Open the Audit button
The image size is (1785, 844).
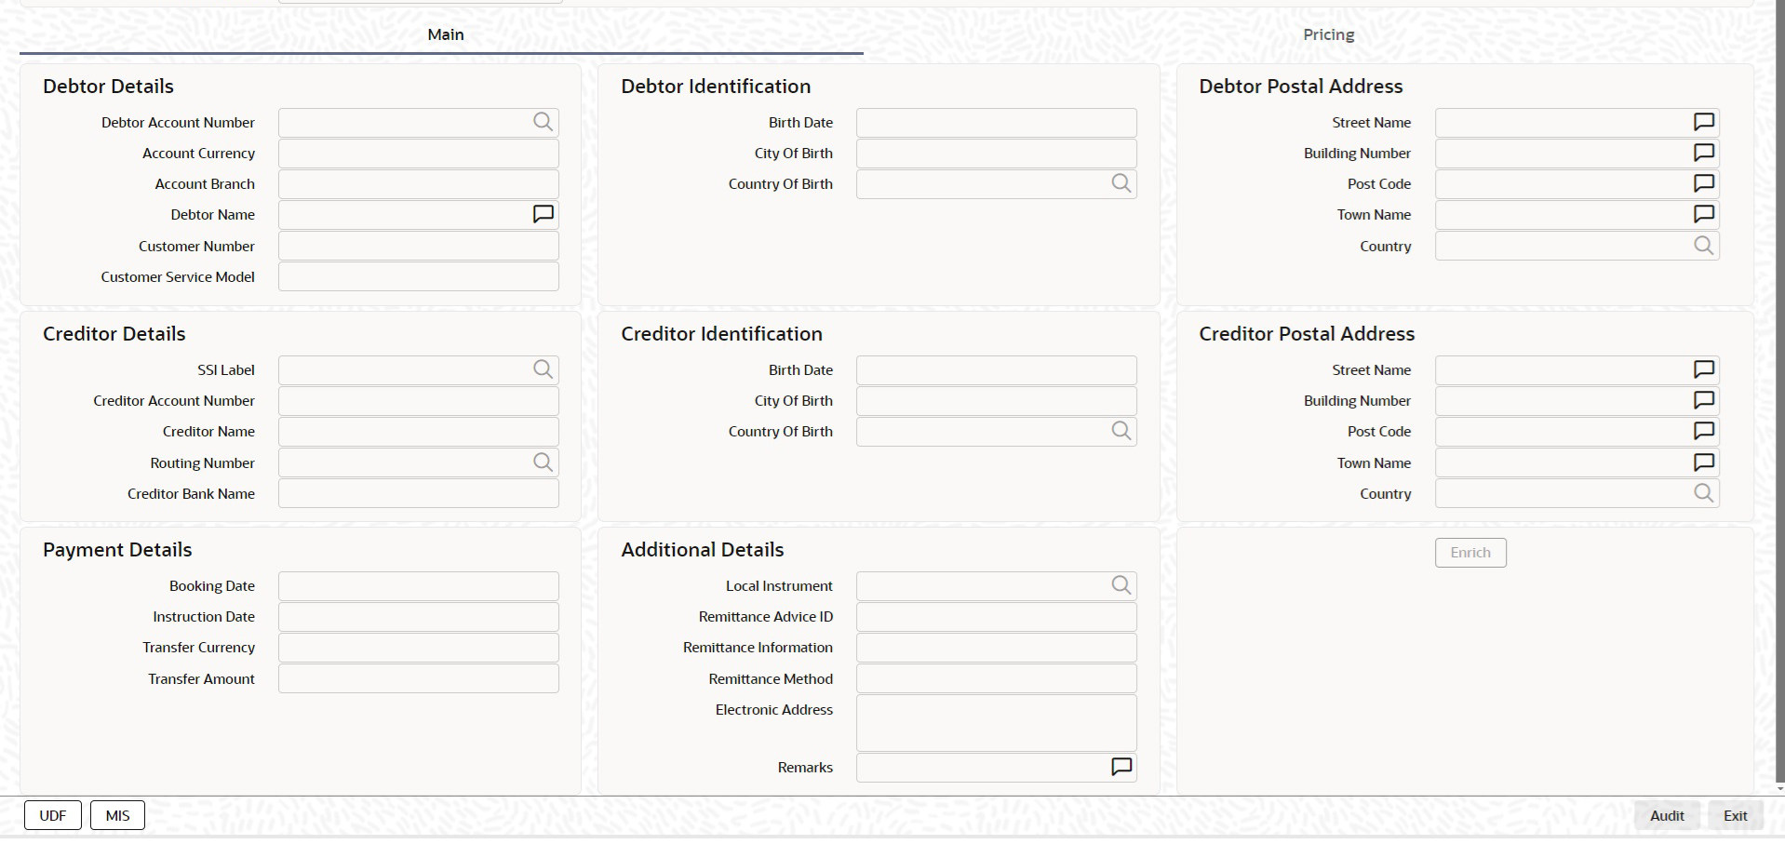(x=1667, y=815)
